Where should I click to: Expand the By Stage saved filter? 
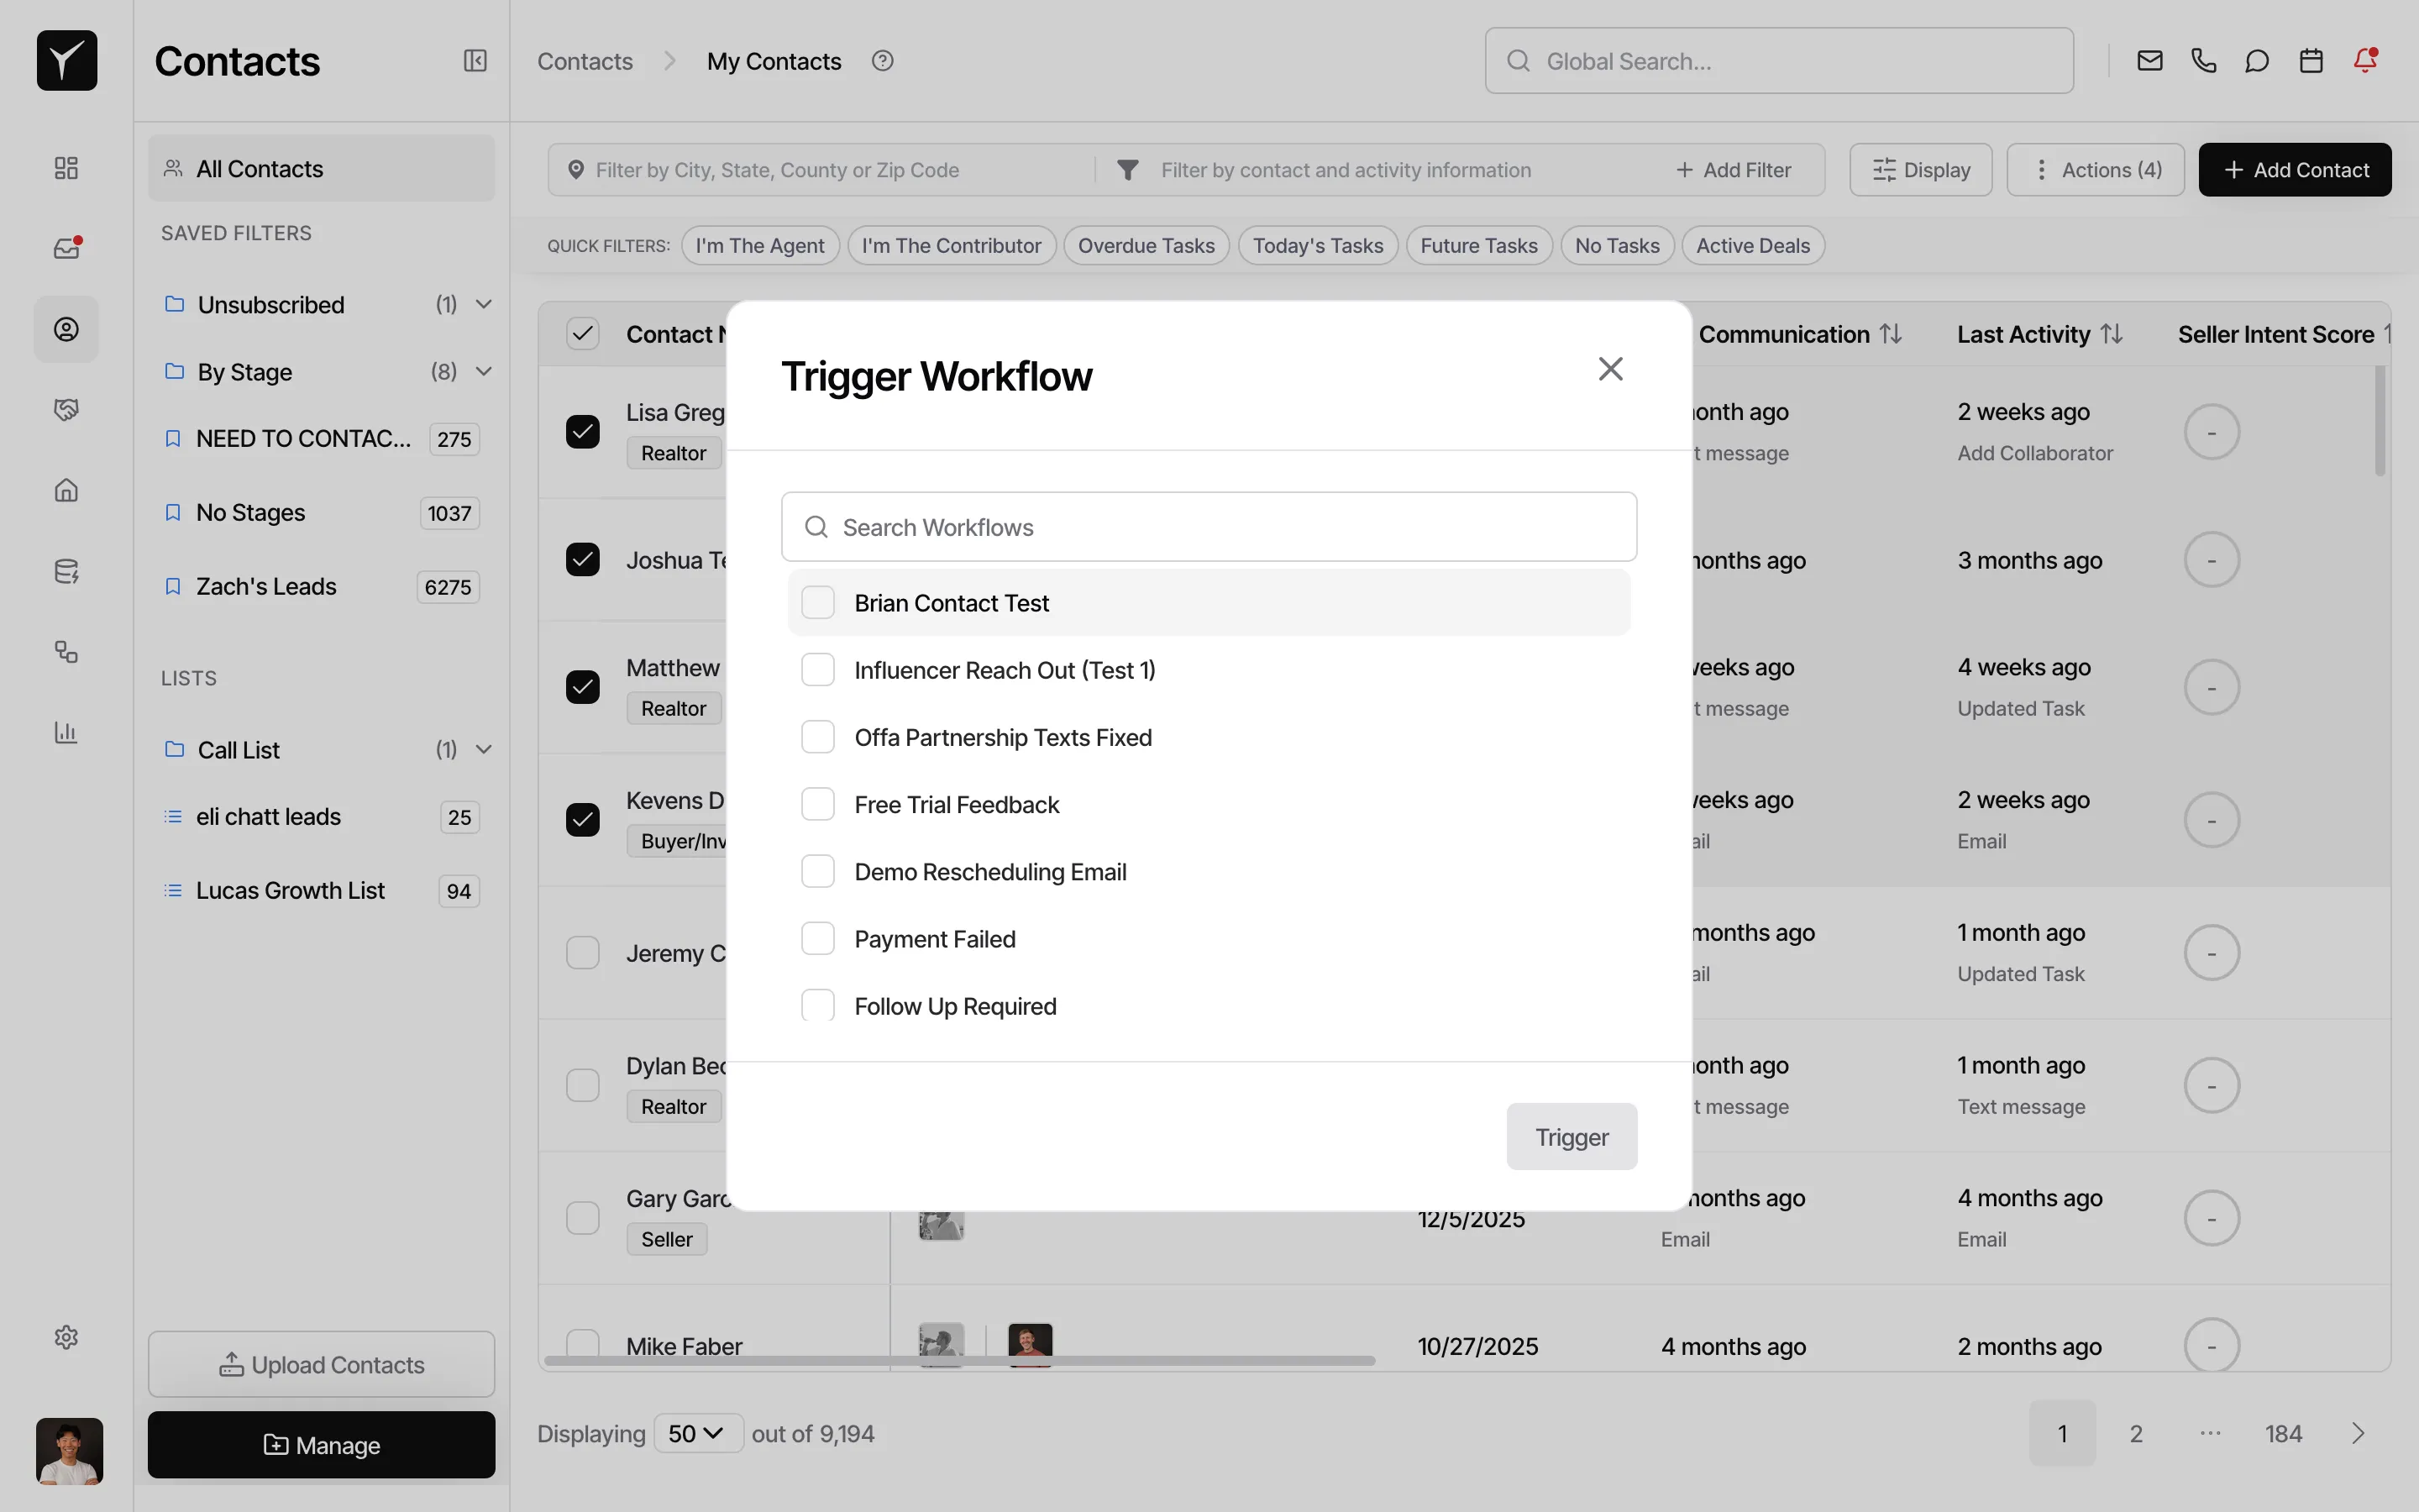[x=485, y=371]
